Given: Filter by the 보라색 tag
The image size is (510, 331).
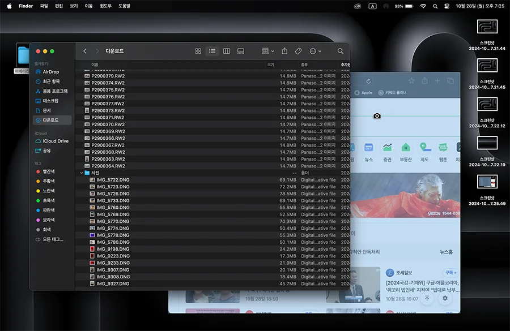Looking at the screenshot, I should click(x=52, y=220).
